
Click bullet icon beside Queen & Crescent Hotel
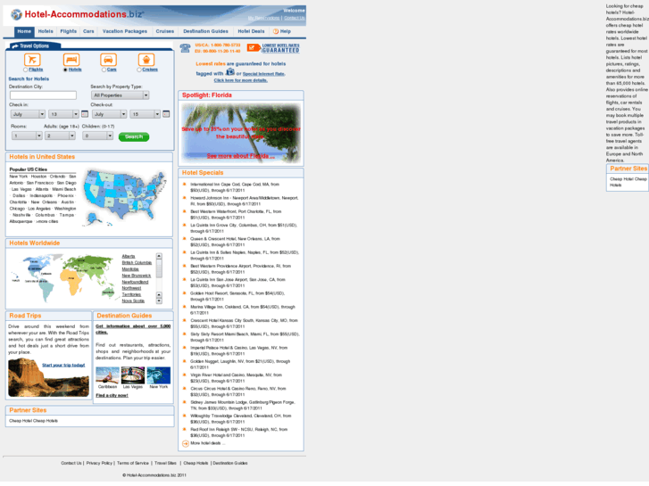(185, 239)
